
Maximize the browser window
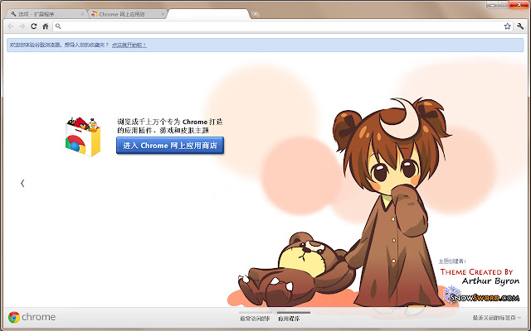[x=504, y=5]
